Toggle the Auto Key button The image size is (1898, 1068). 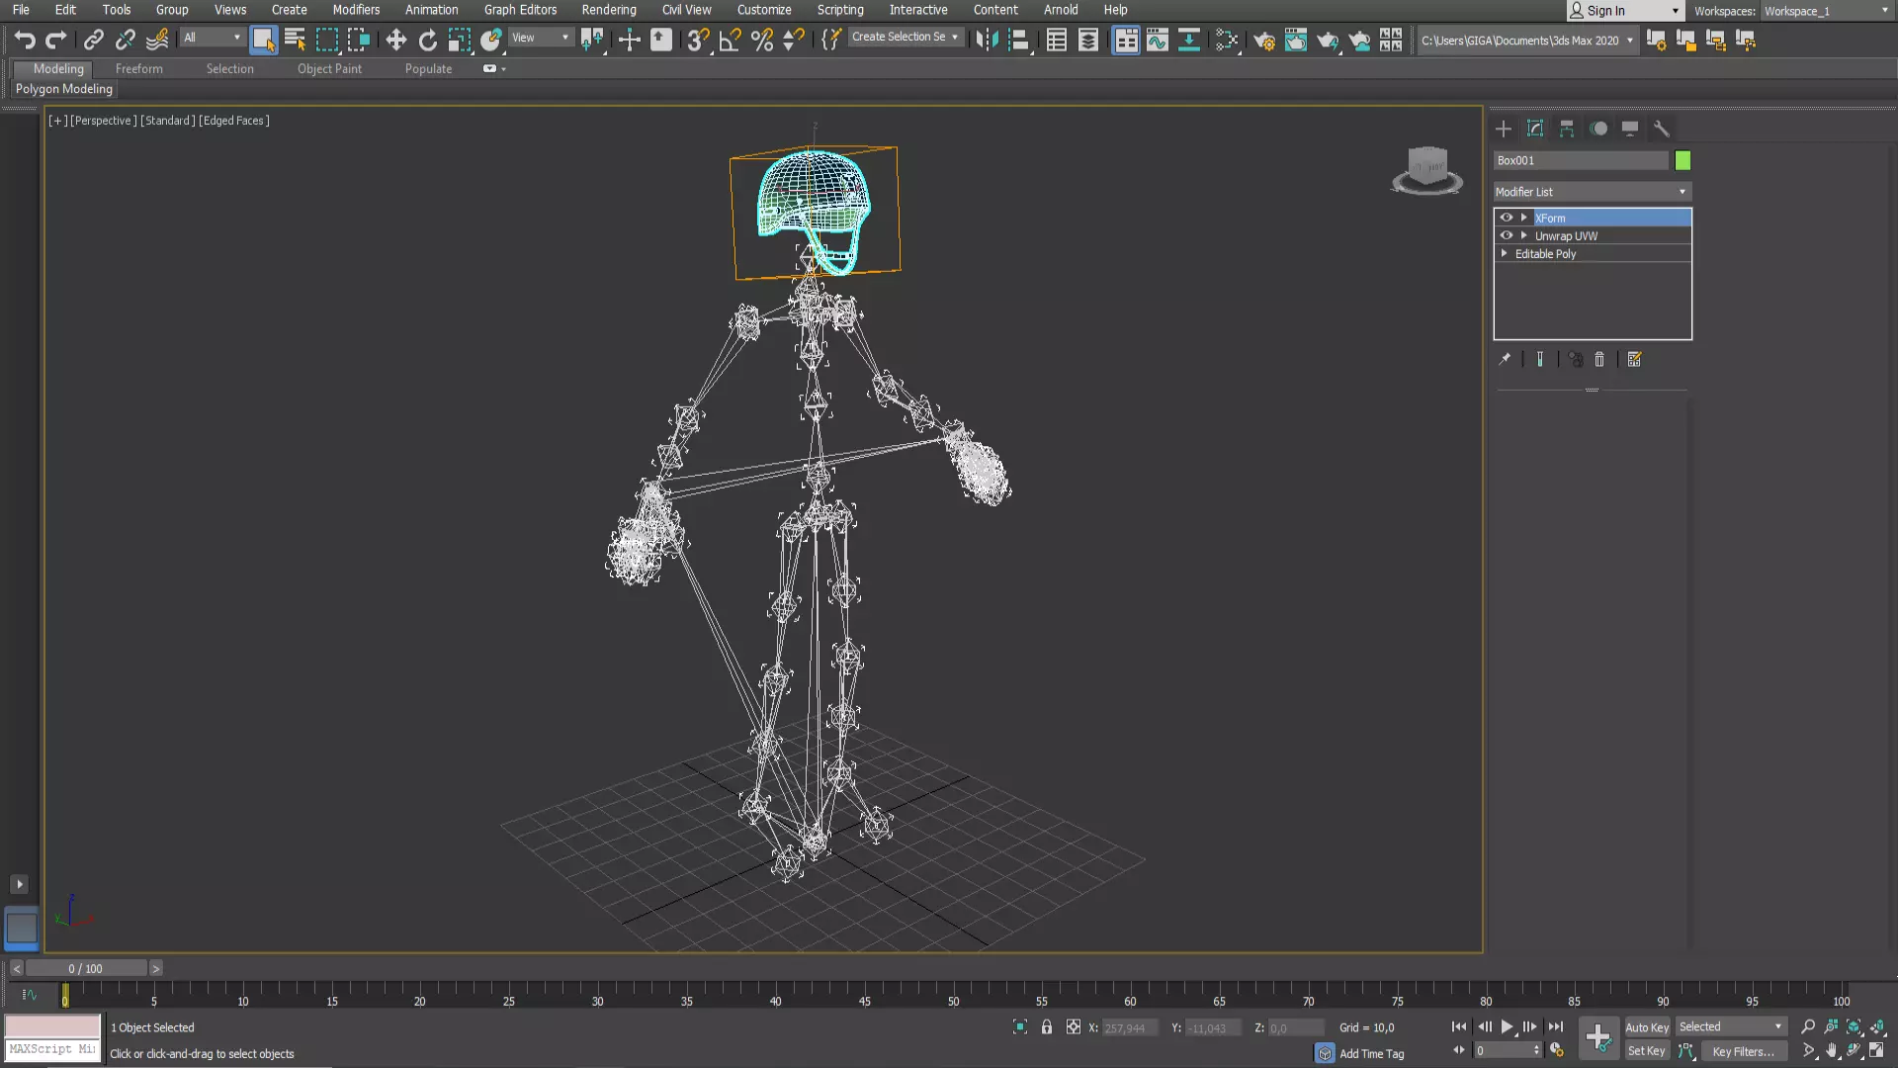pos(1646,1026)
